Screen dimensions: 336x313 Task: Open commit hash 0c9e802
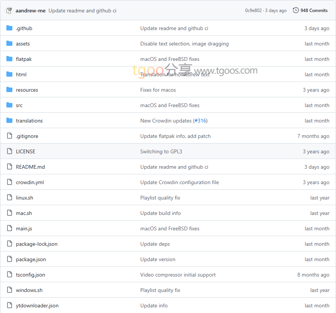tap(253, 11)
